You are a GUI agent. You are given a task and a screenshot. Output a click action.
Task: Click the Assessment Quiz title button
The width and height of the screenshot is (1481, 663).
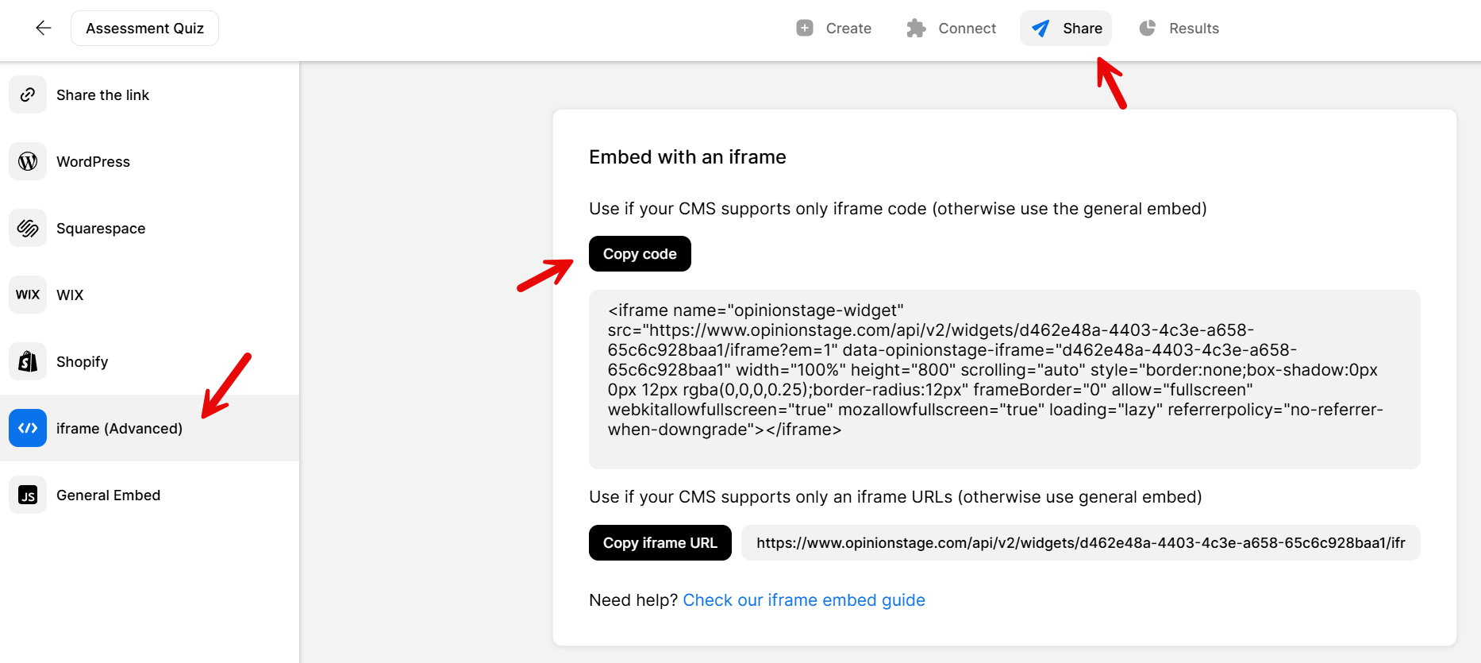(144, 28)
